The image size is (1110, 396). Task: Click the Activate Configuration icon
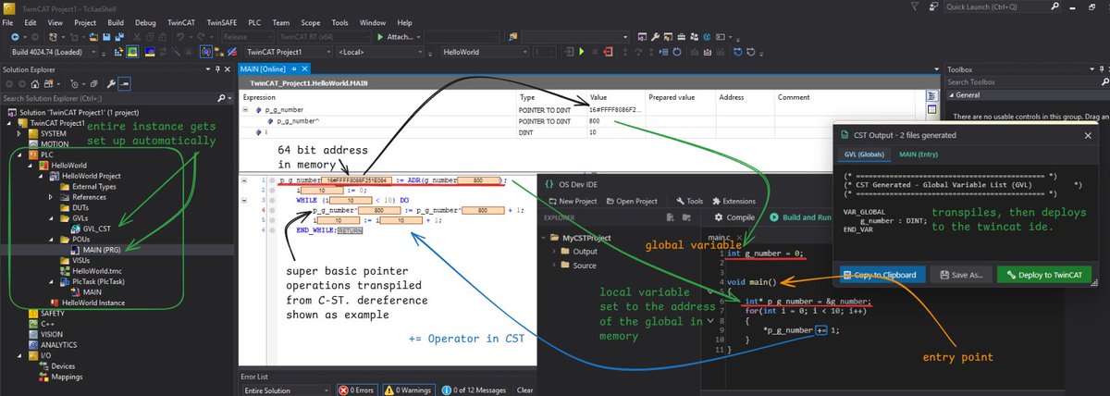[x=118, y=52]
